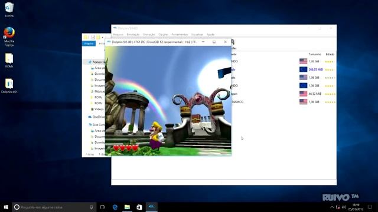378x212 pixels.
Task: Click US flag in first game row
Action: 303,61
